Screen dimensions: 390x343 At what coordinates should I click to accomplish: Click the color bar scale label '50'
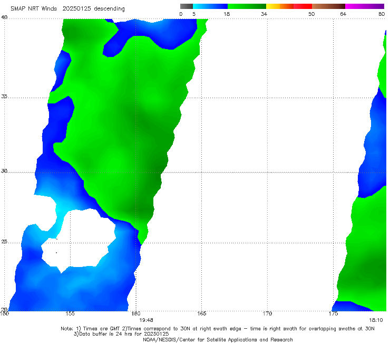point(311,14)
